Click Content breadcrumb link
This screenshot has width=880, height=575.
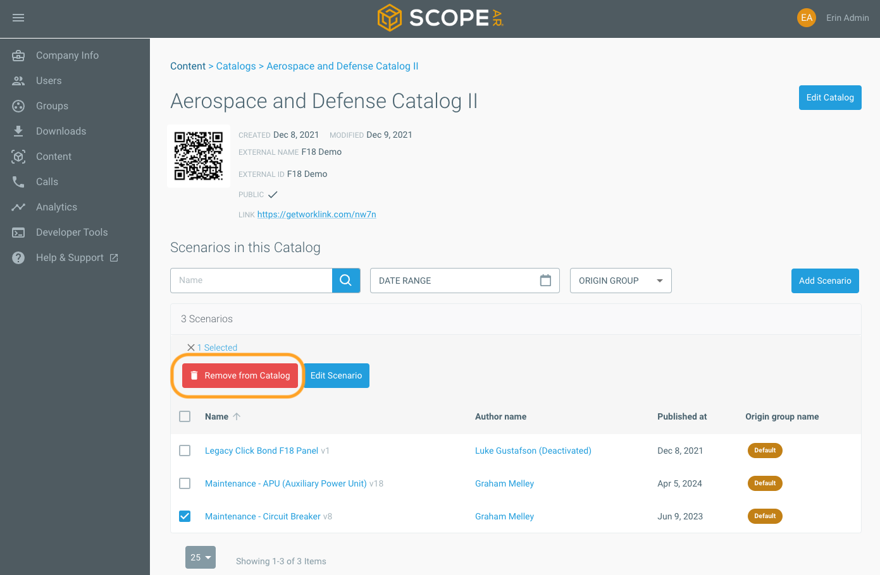coord(188,66)
